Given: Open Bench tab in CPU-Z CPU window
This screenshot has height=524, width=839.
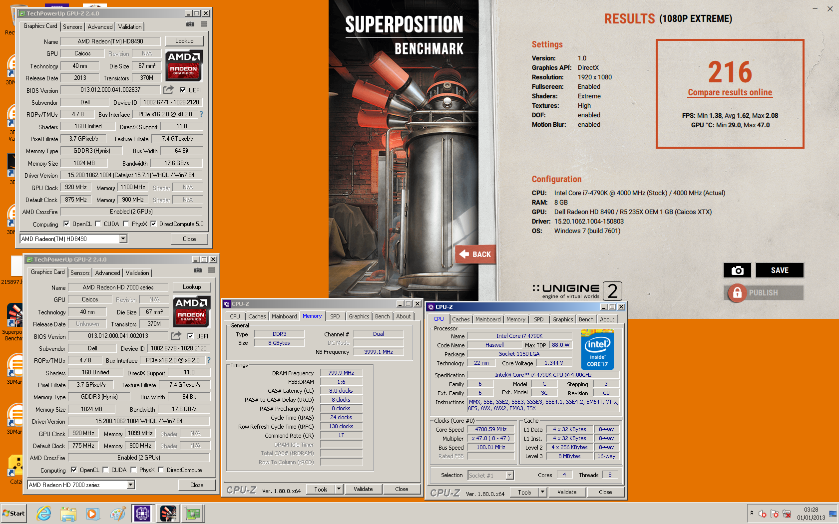Looking at the screenshot, I should click(586, 319).
